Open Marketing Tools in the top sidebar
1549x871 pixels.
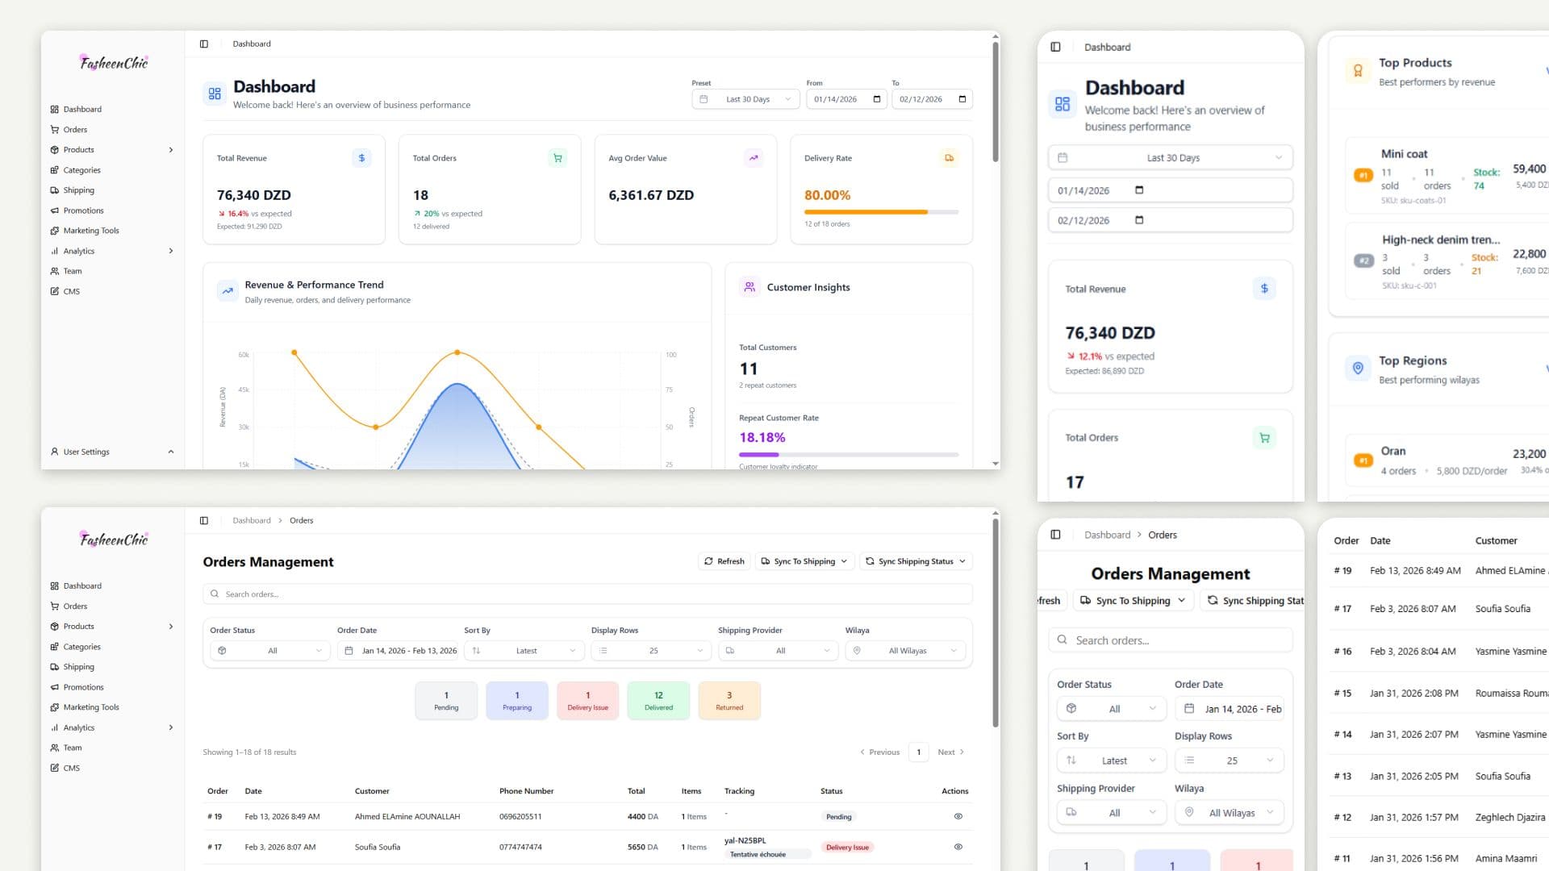point(91,231)
